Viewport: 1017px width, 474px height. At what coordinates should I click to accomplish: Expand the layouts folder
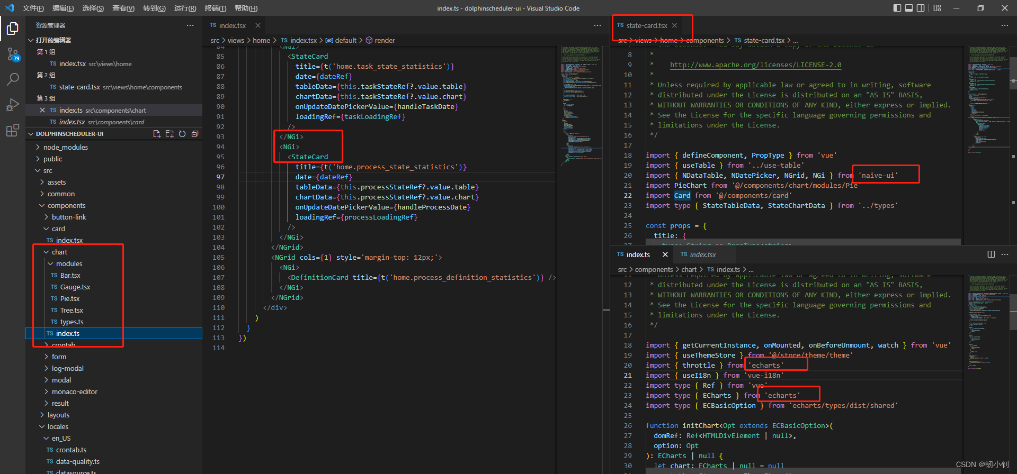click(x=58, y=415)
